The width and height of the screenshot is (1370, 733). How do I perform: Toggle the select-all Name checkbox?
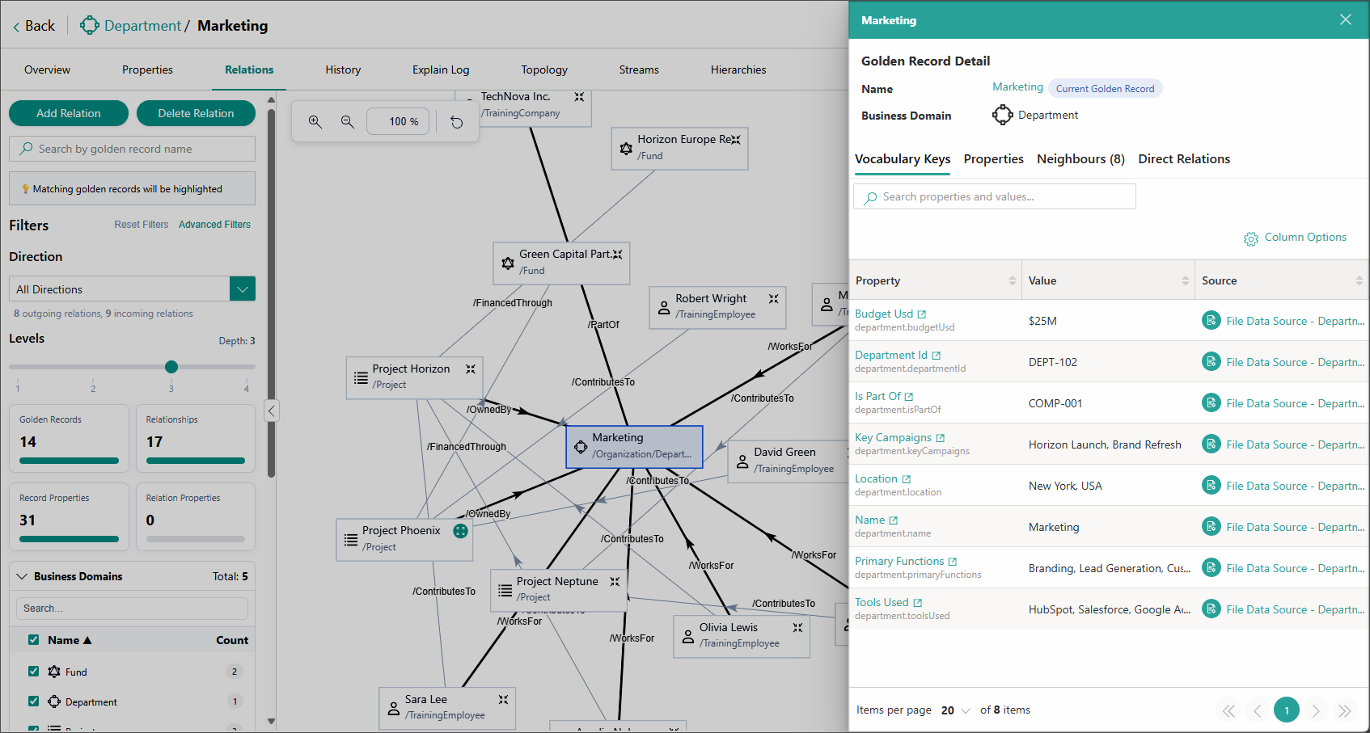(x=33, y=639)
